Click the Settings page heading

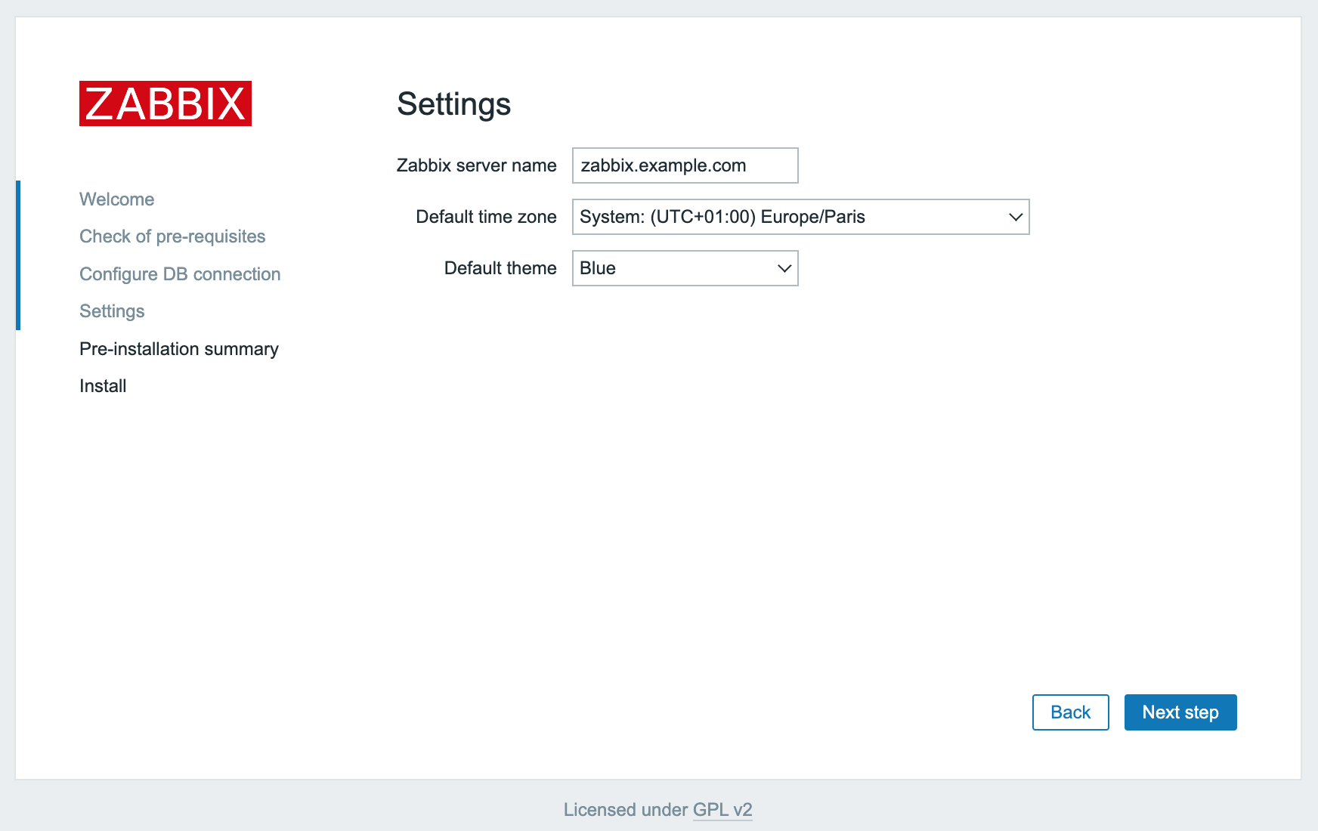click(453, 104)
